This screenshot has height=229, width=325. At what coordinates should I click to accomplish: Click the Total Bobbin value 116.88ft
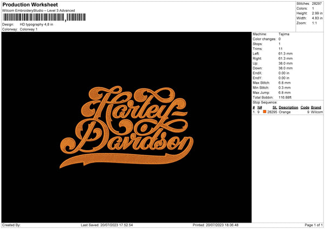285,97
